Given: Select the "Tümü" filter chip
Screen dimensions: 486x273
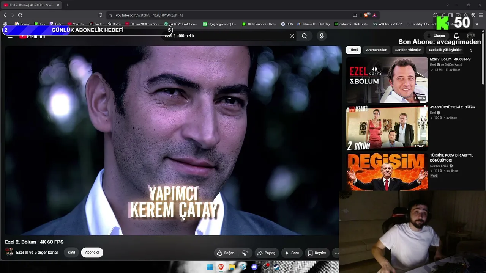Looking at the screenshot, I should (353, 50).
